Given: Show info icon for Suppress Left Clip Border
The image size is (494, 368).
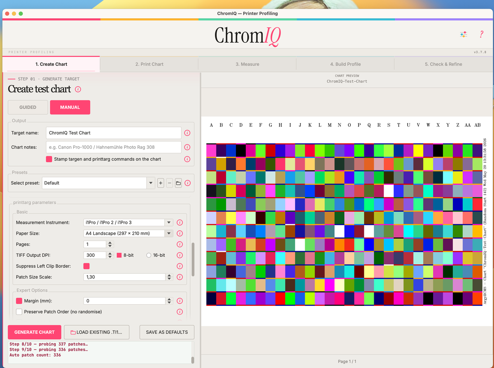Looking at the screenshot, I should point(180,266).
